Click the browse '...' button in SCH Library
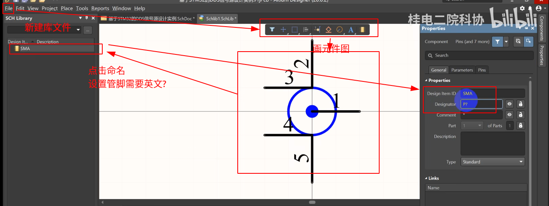 tap(88, 30)
